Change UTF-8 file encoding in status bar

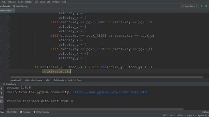click(x=182, y=116)
